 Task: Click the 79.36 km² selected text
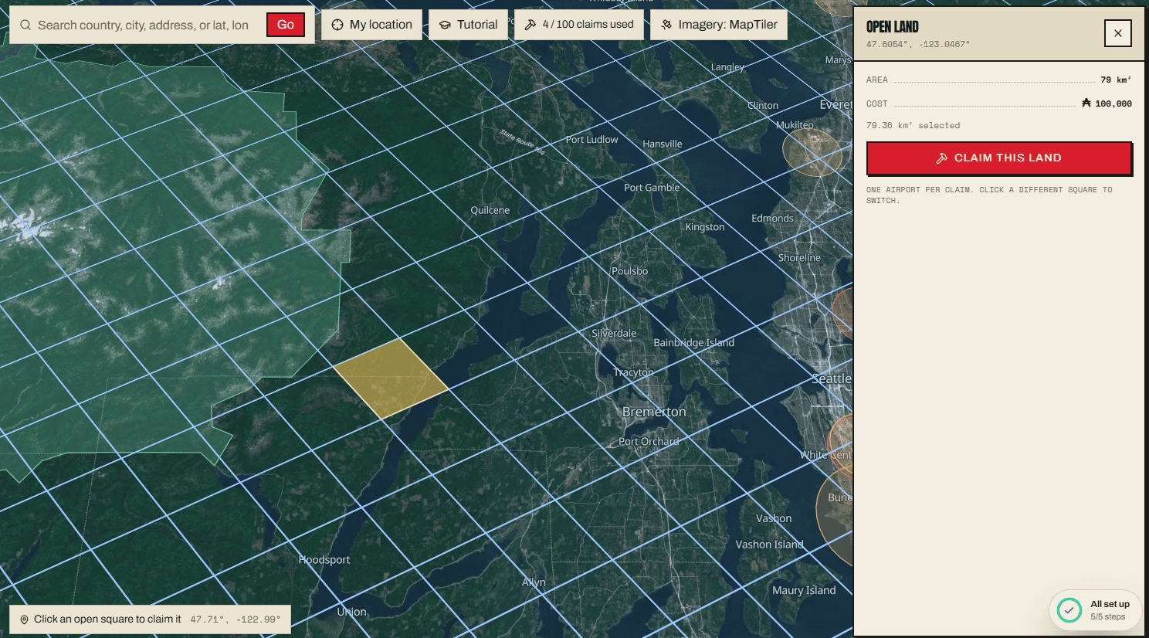(x=913, y=125)
